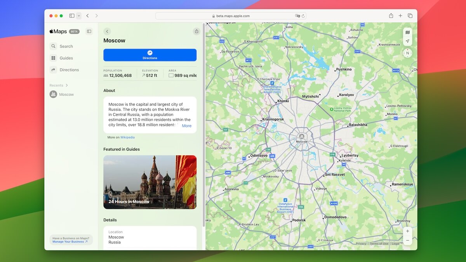The image size is (466, 262).
Task: Zoom in on the map
Action: click(x=407, y=231)
